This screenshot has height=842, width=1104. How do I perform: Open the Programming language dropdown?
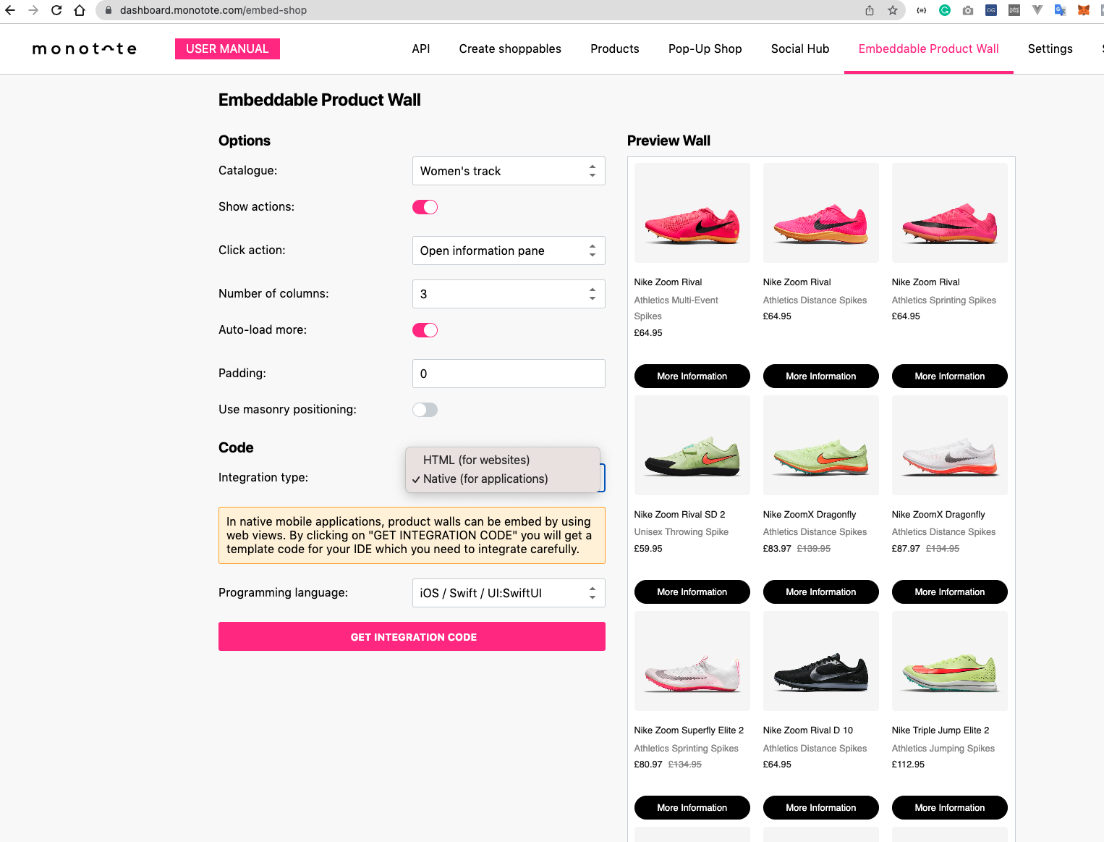509,593
